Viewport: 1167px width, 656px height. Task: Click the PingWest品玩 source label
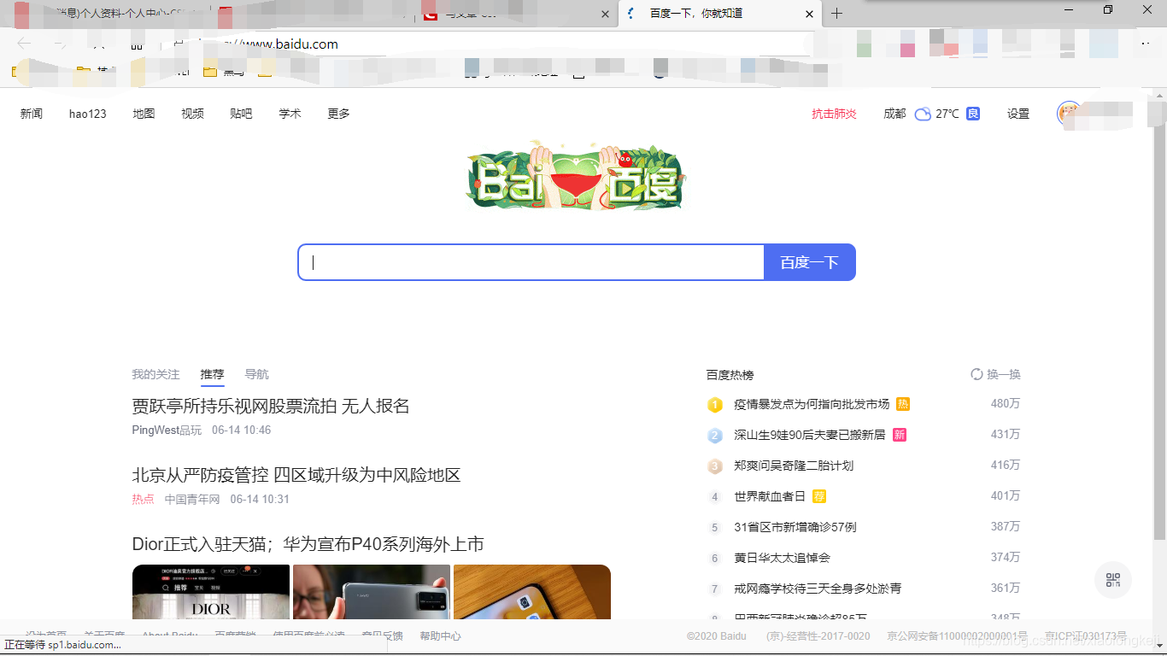click(x=167, y=430)
